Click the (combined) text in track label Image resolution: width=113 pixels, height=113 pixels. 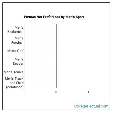pyautogui.click(x=15, y=87)
